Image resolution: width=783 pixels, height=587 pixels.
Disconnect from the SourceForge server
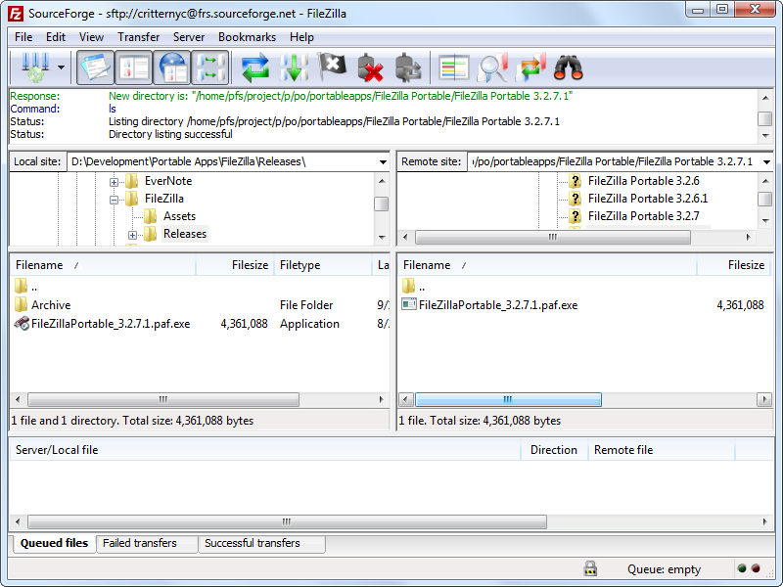(x=372, y=68)
